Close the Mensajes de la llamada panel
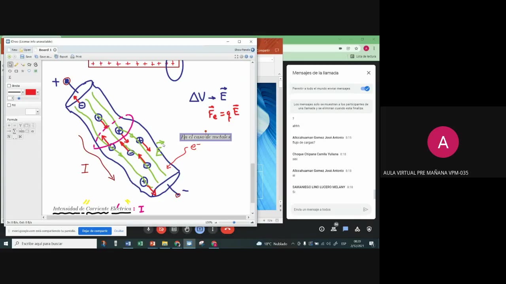506x284 pixels. 368,73
